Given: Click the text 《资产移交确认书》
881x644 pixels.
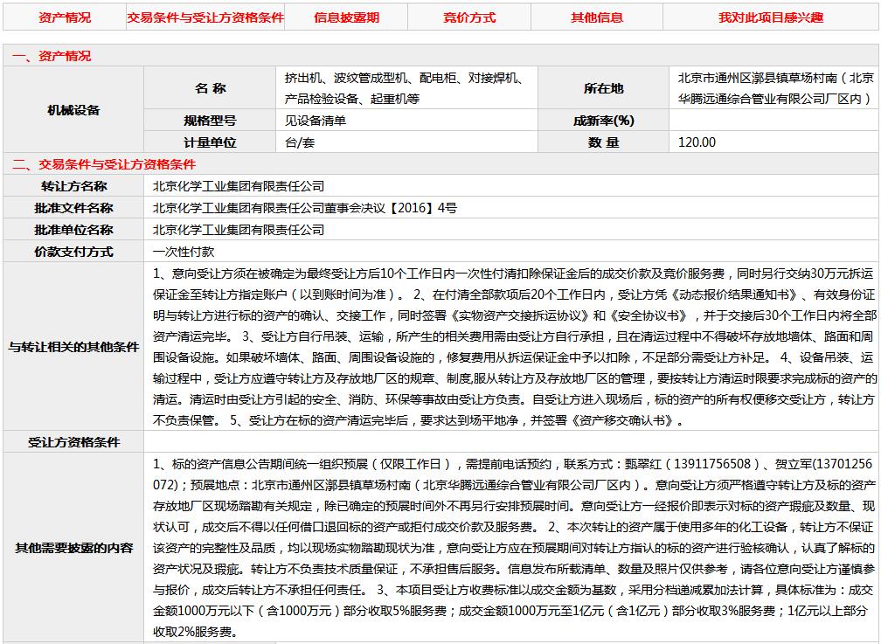Looking at the screenshot, I should (622, 421).
